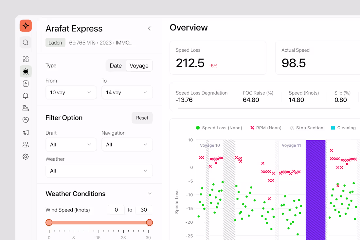Image resolution: width=360 pixels, height=240 pixels.
Task: Open settings with the gear icon
Action: point(26,157)
